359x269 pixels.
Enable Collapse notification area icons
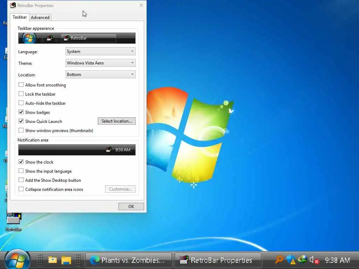coord(21,189)
